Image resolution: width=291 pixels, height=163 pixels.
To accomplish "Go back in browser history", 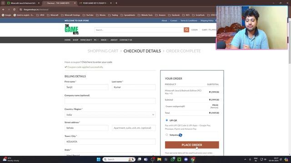I will click(3, 10).
